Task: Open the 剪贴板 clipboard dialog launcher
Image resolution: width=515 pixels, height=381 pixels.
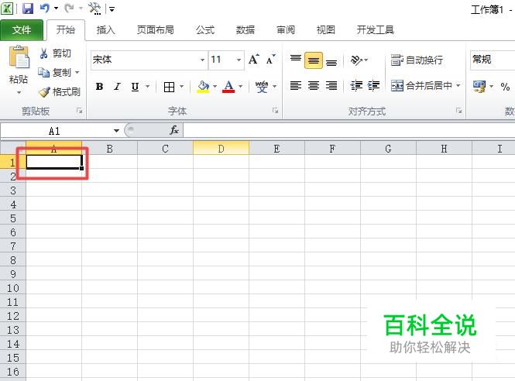Action: (x=80, y=111)
